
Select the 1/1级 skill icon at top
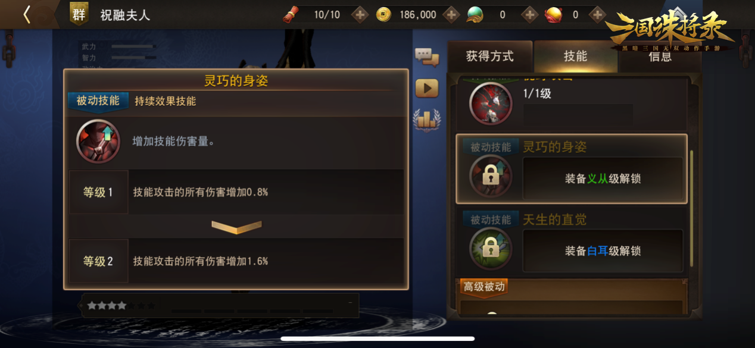(x=491, y=104)
